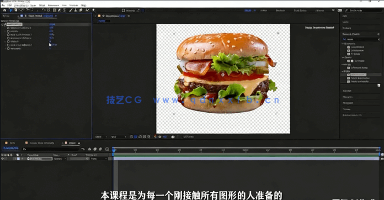Select the Roto Brush tool

point(87,10)
